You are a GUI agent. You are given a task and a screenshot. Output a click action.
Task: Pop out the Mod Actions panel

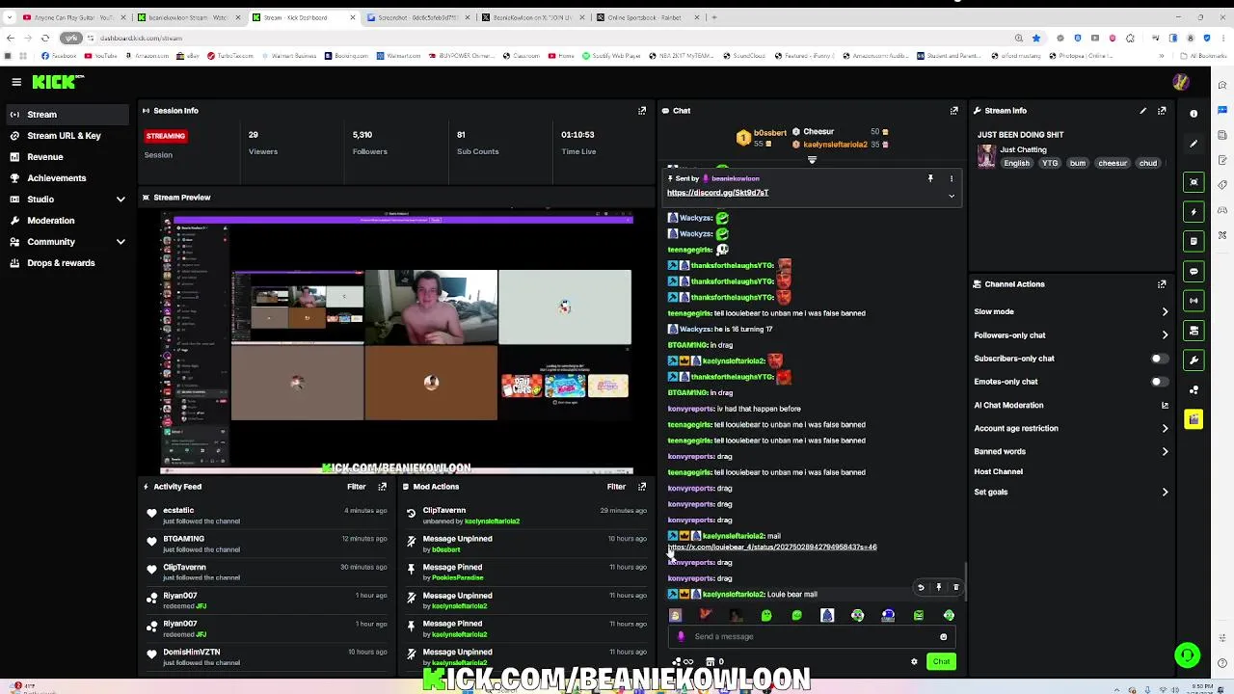point(642,487)
